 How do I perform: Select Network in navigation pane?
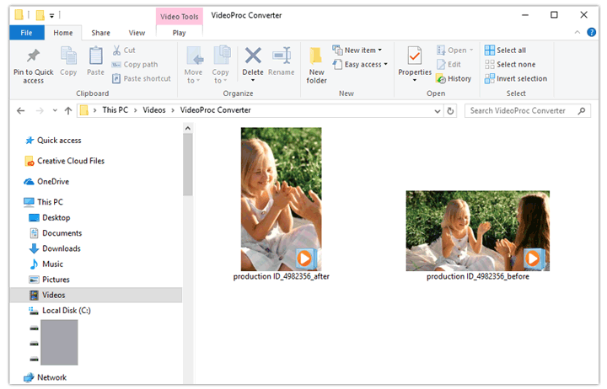tap(45, 377)
